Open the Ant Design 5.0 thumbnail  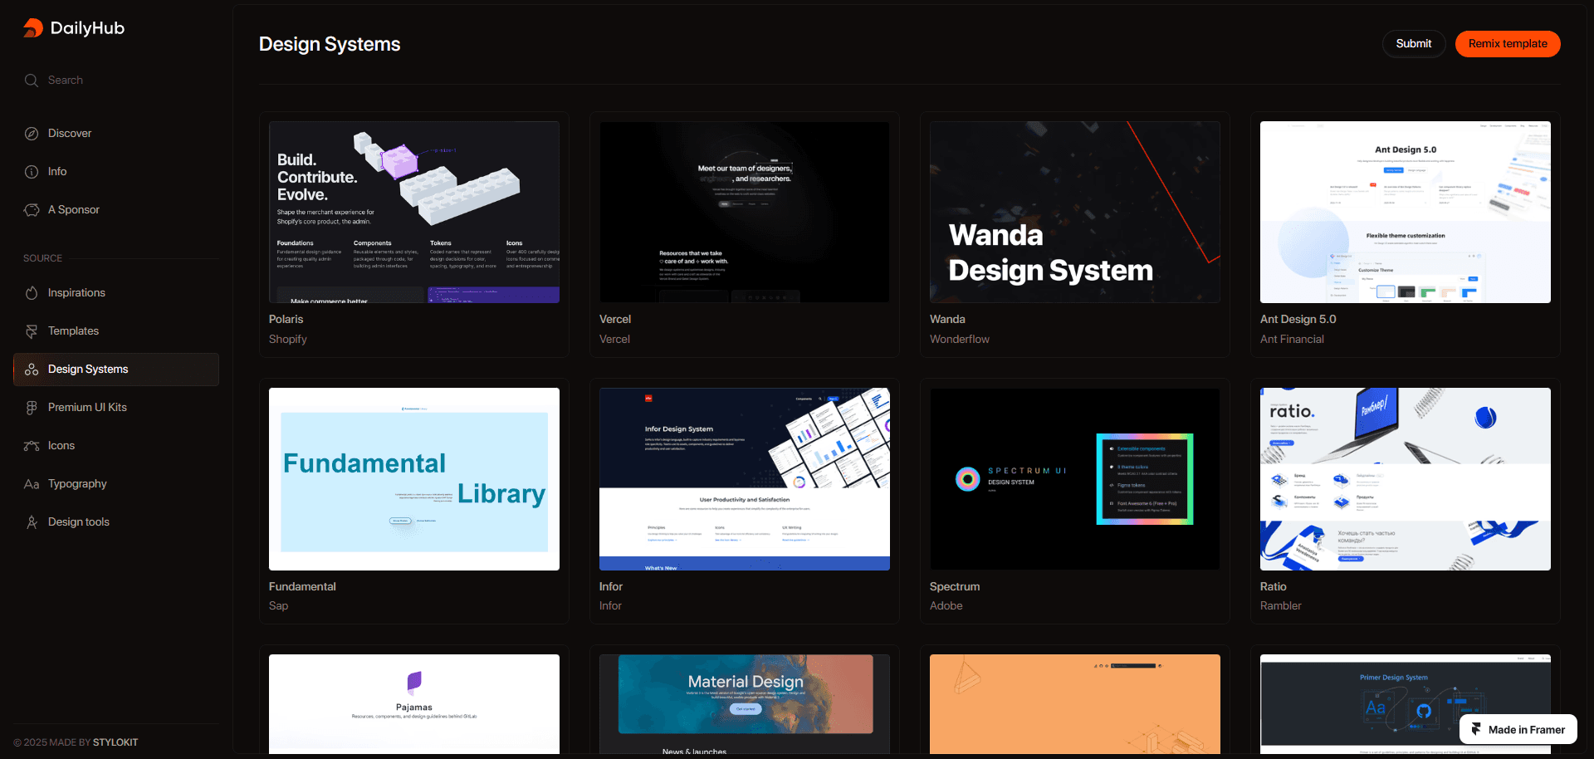click(x=1406, y=213)
